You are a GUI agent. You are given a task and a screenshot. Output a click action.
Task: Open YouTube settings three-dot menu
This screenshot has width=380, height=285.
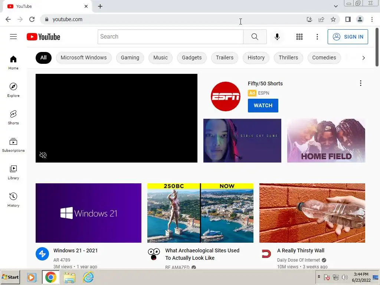317,37
